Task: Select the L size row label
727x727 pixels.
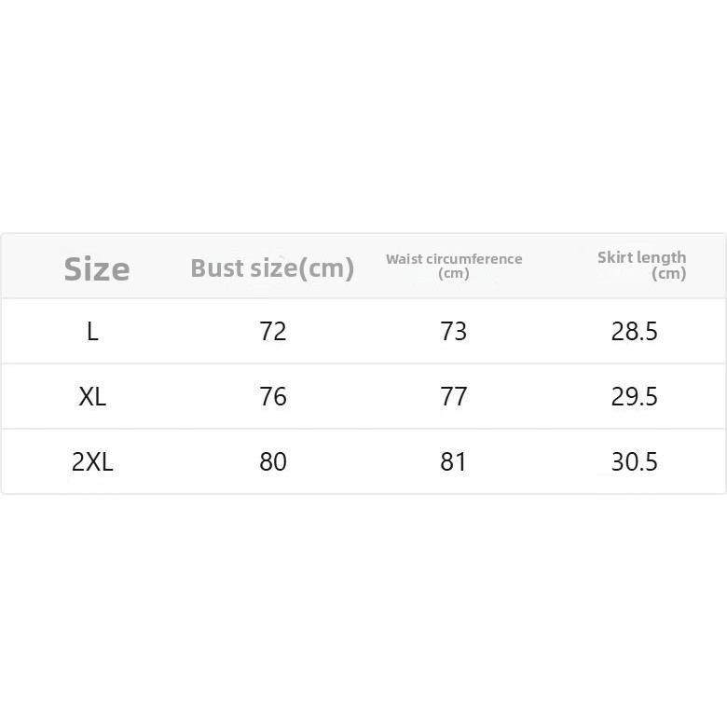Action: click(92, 332)
